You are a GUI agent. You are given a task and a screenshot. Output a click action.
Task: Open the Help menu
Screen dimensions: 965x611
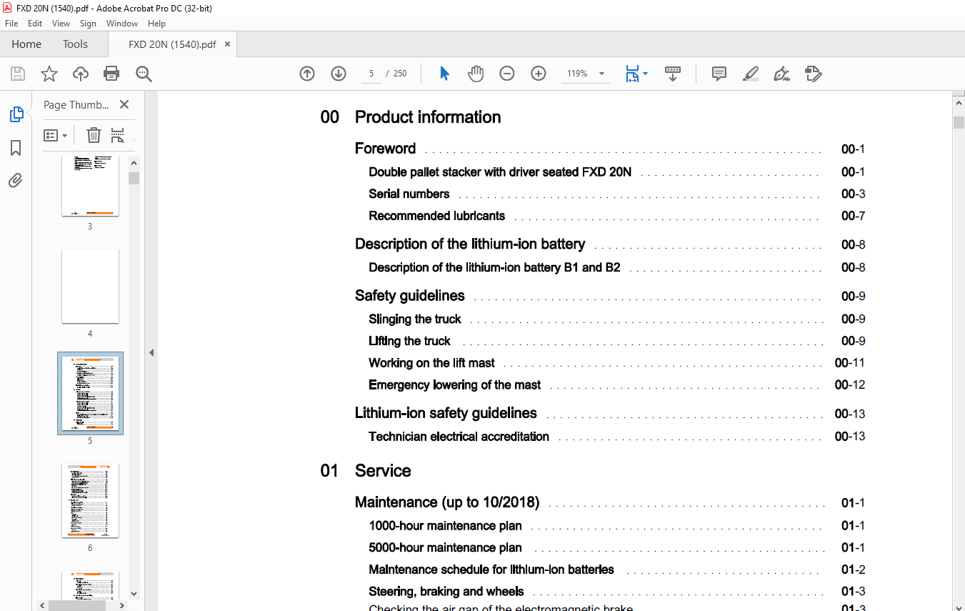click(x=156, y=24)
